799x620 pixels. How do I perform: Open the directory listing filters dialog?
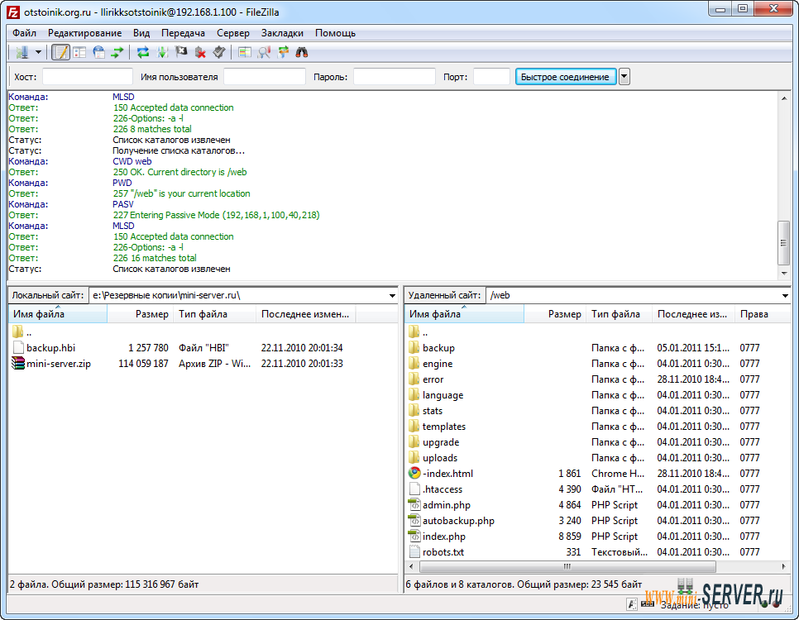coord(245,52)
